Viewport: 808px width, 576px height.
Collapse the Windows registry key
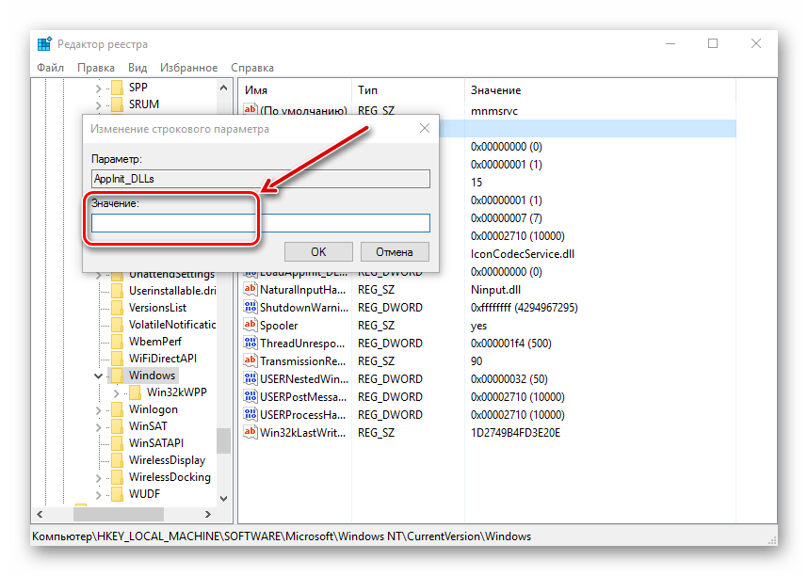click(x=99, y=376)
